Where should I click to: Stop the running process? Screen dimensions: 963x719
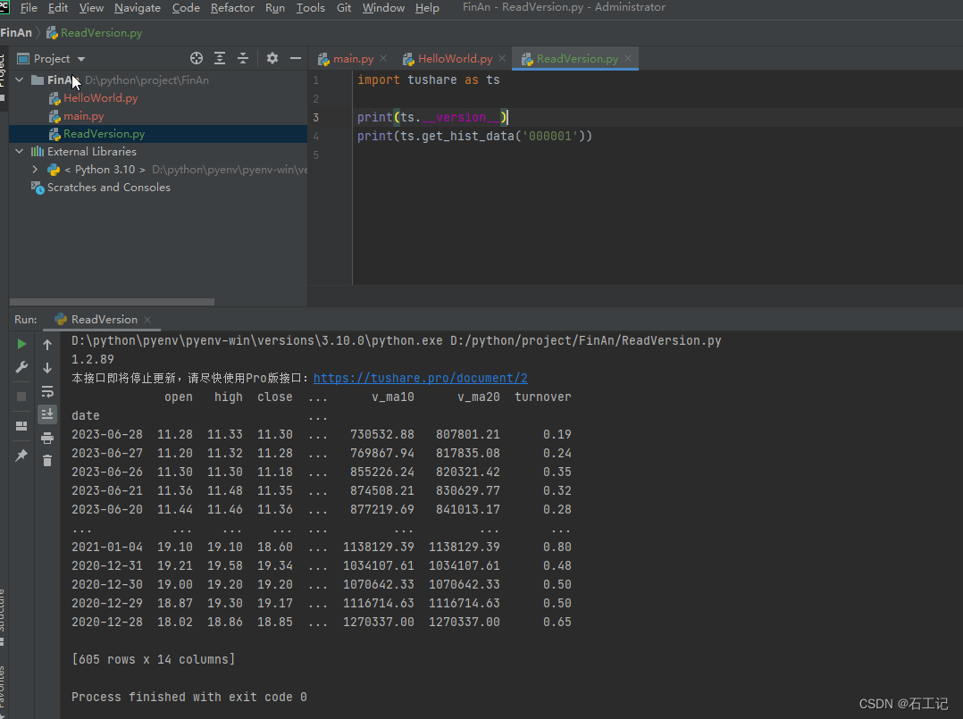(x=21, y=397)
